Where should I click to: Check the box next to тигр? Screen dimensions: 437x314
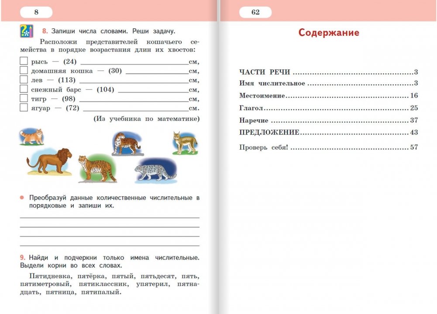(24, 99)
